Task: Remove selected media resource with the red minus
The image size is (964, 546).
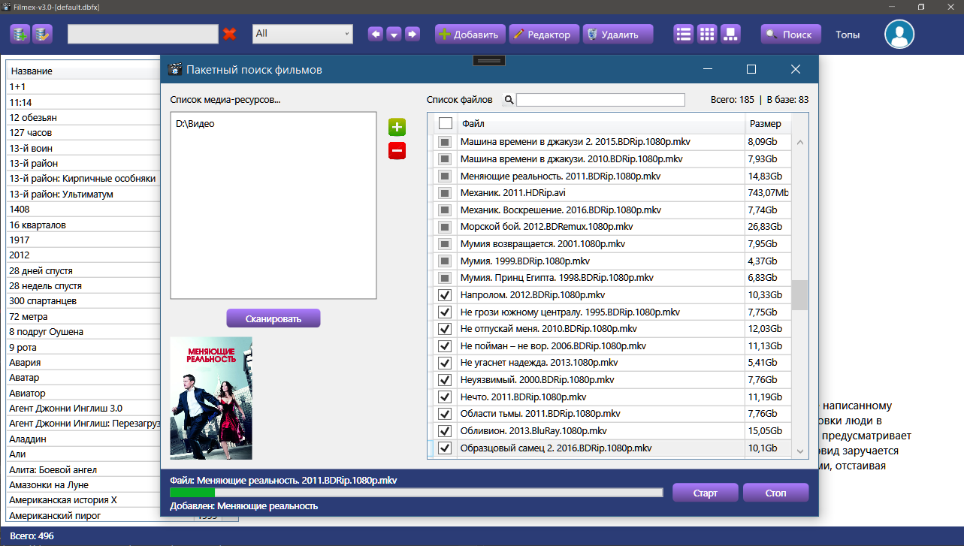Action: [397, 150]
